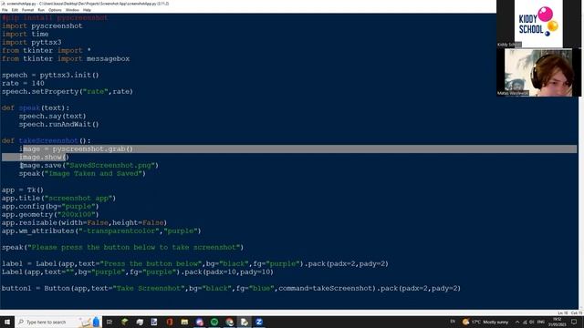Open the Zoom taskbar icon

259,322
